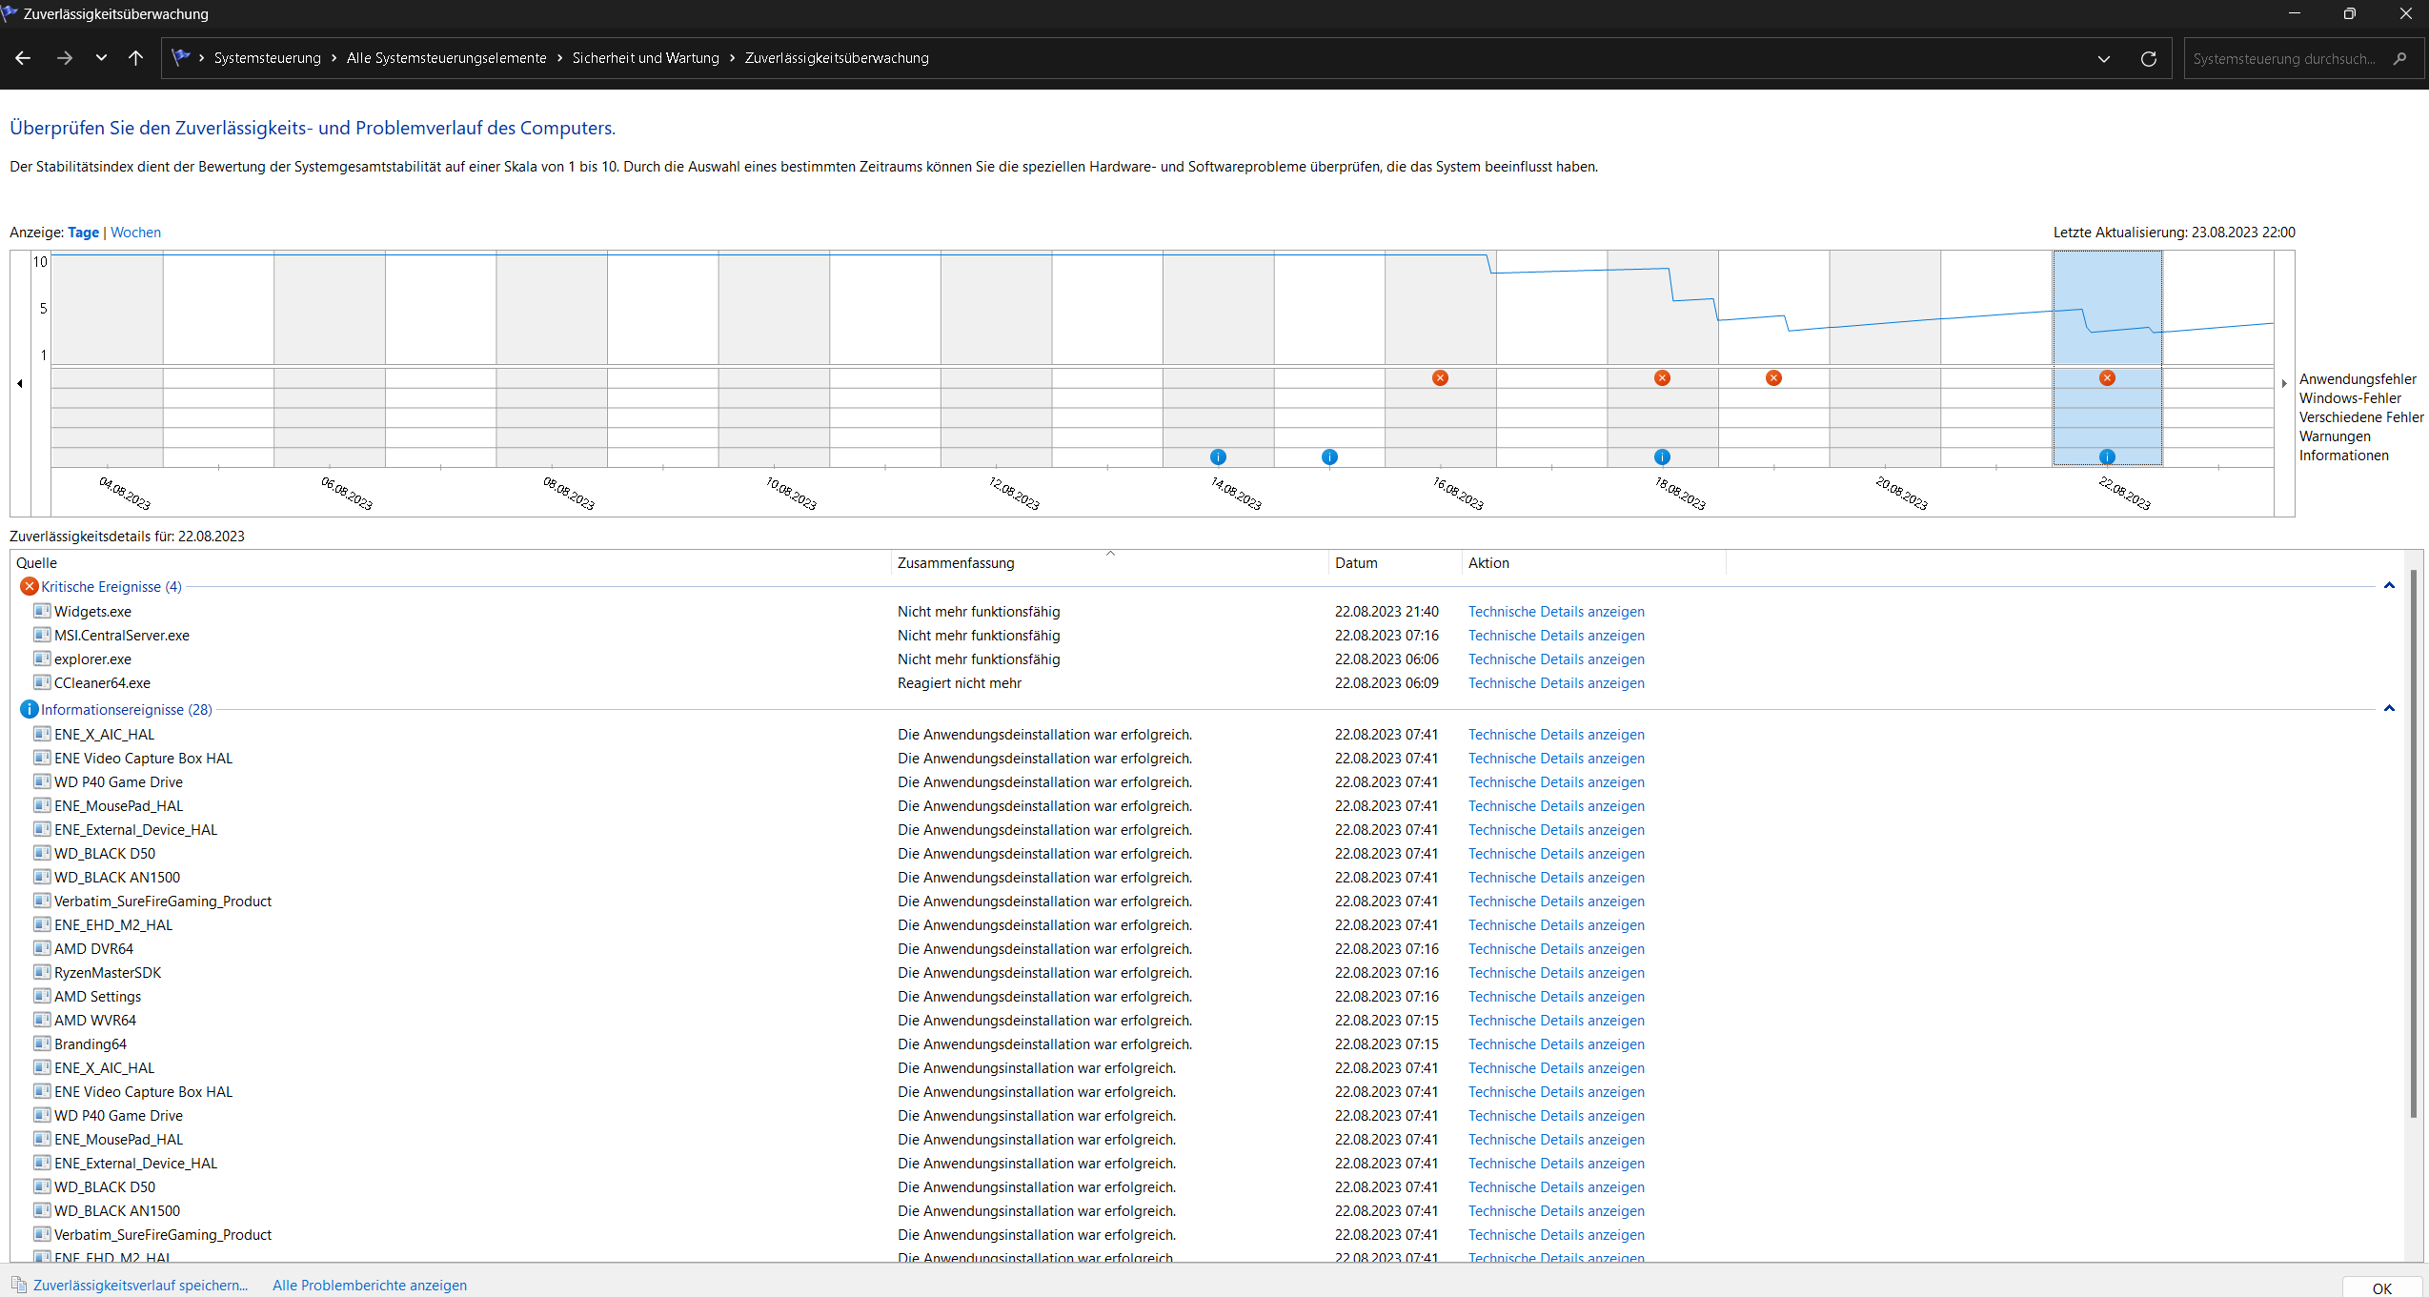Select the explorer.exe critical event row
This screenshot has height=1297, width=2429.
[93, 659]
